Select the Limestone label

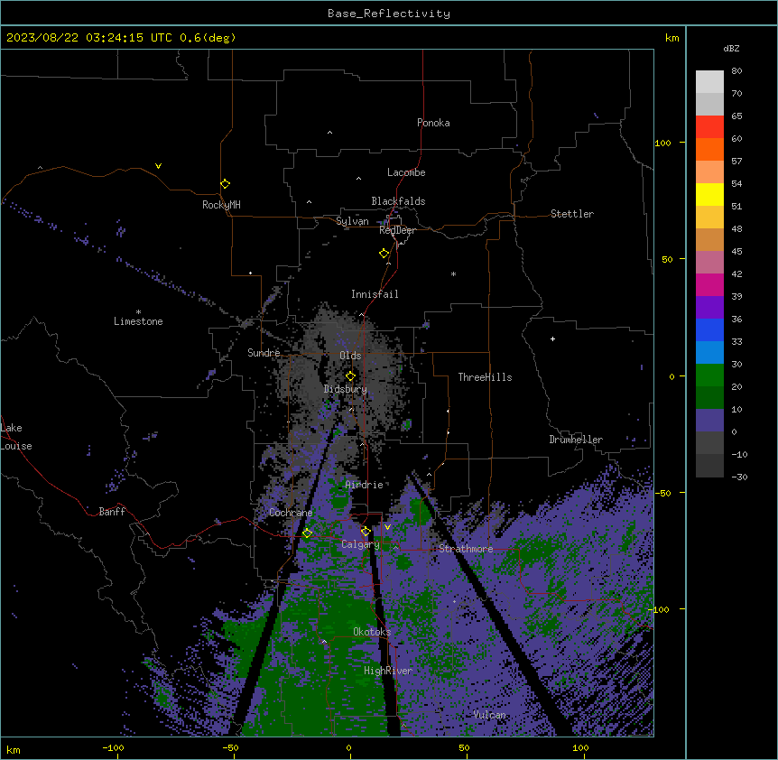[138, 321]
